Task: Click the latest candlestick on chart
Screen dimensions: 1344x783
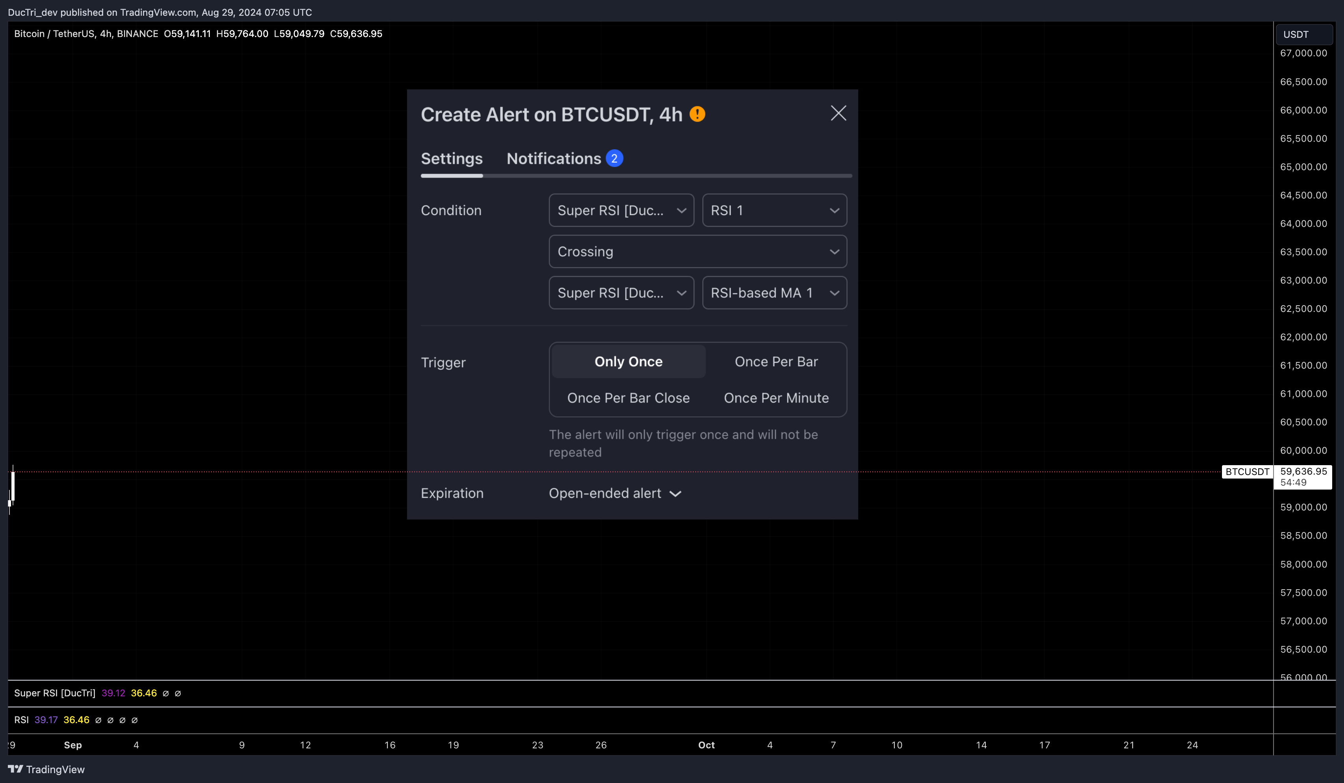Action: (x=13, y=486)
